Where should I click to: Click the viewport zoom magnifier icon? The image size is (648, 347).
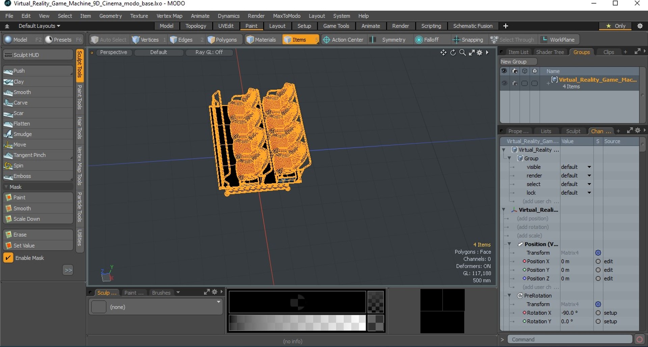[462, 52]
